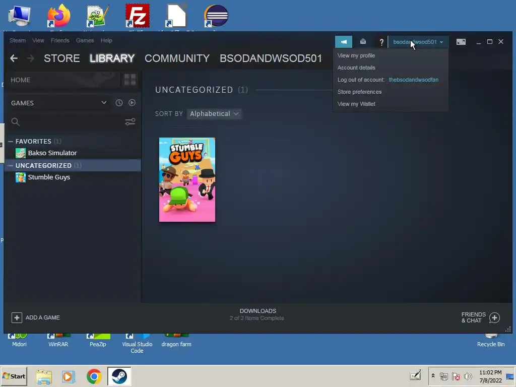Click the Add a Game plus icon
The width and height of the screenshot is (516, 387).
click(17, 317)
